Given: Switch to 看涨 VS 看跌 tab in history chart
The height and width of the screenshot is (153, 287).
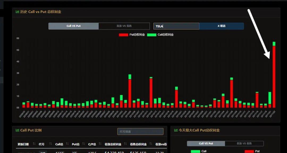Looking at the screenshot, I should [124, 26].
